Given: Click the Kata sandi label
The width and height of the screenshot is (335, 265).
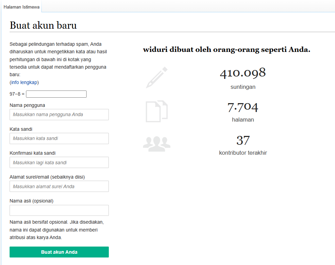Looking at the screenshot, I should coord(21,129).
